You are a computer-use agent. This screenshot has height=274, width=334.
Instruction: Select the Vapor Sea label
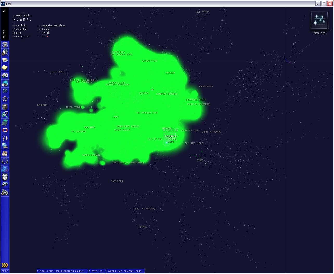[x=117, y=181]
